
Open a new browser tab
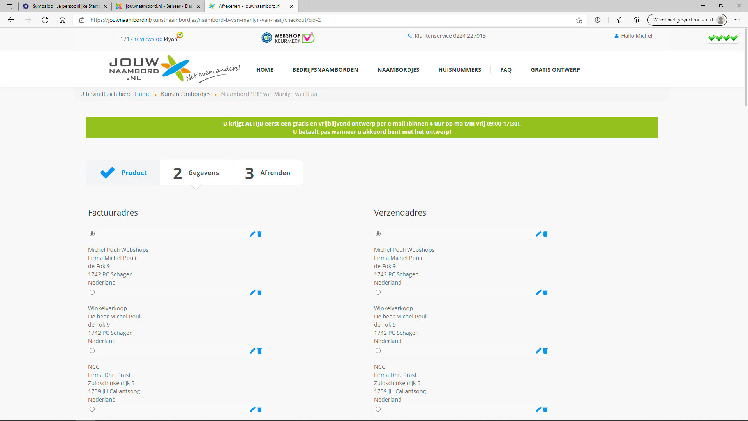(x=305, y=6)
